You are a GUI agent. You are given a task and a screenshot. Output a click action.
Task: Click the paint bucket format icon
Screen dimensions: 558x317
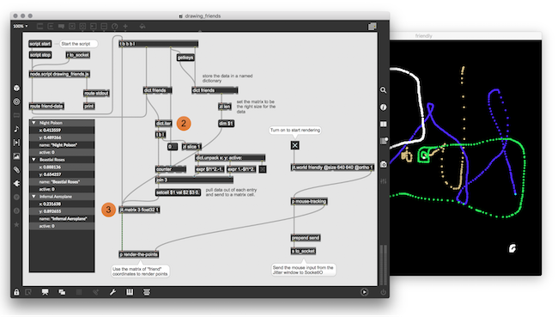[143, 26]
